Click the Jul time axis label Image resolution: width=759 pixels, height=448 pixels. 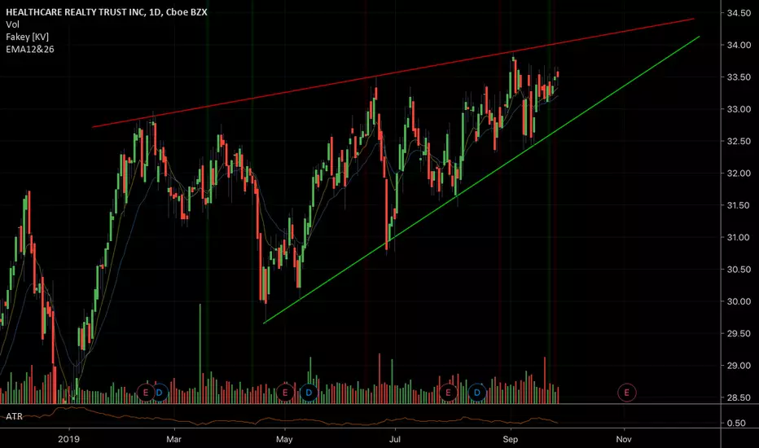pos(395,439)
